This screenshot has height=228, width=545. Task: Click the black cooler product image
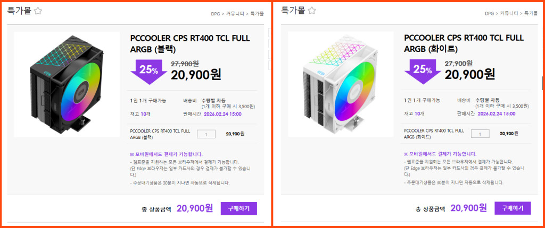pyautogui.click(x=67, y=84)
